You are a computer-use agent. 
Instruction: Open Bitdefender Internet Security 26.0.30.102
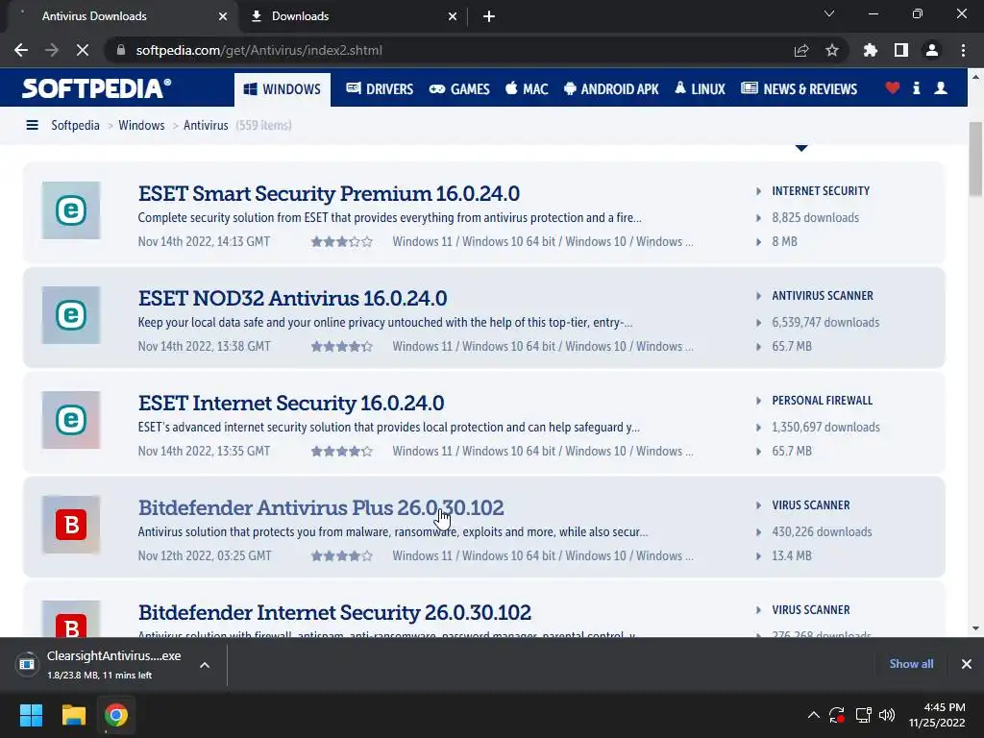point(334,612)
